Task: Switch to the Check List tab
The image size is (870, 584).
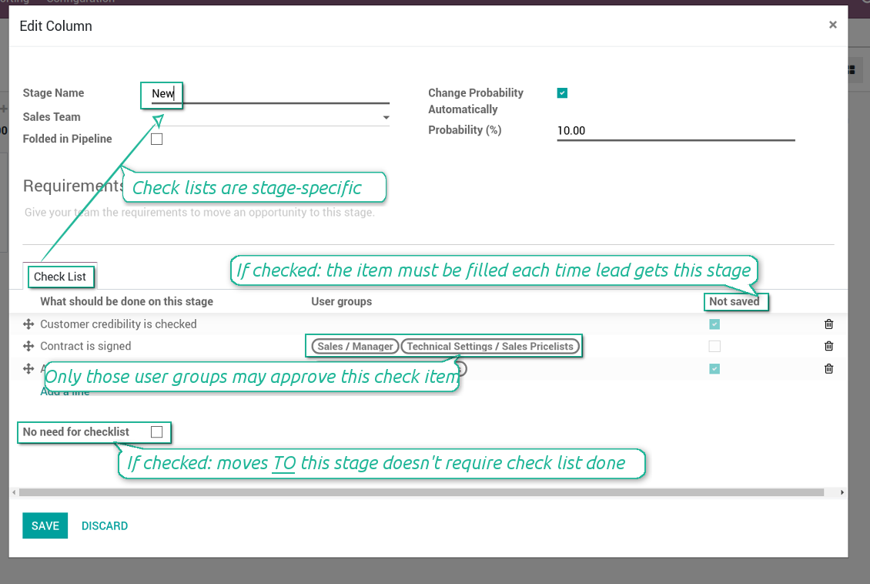Action: (60, 277)
